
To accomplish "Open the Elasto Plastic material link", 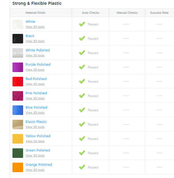I will click(36, 122).
